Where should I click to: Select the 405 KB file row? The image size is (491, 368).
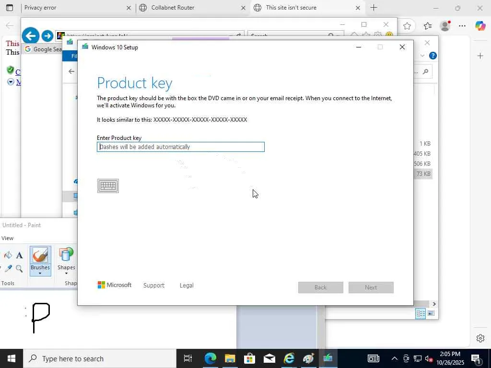point(422,154)
